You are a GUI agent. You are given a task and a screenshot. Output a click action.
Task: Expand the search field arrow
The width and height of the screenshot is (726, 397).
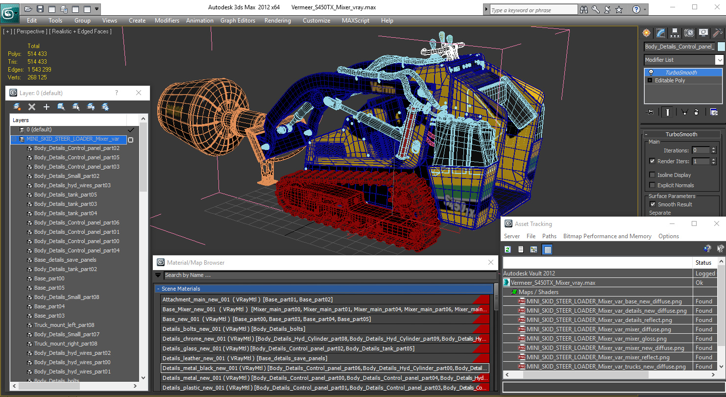click(485, 10)
